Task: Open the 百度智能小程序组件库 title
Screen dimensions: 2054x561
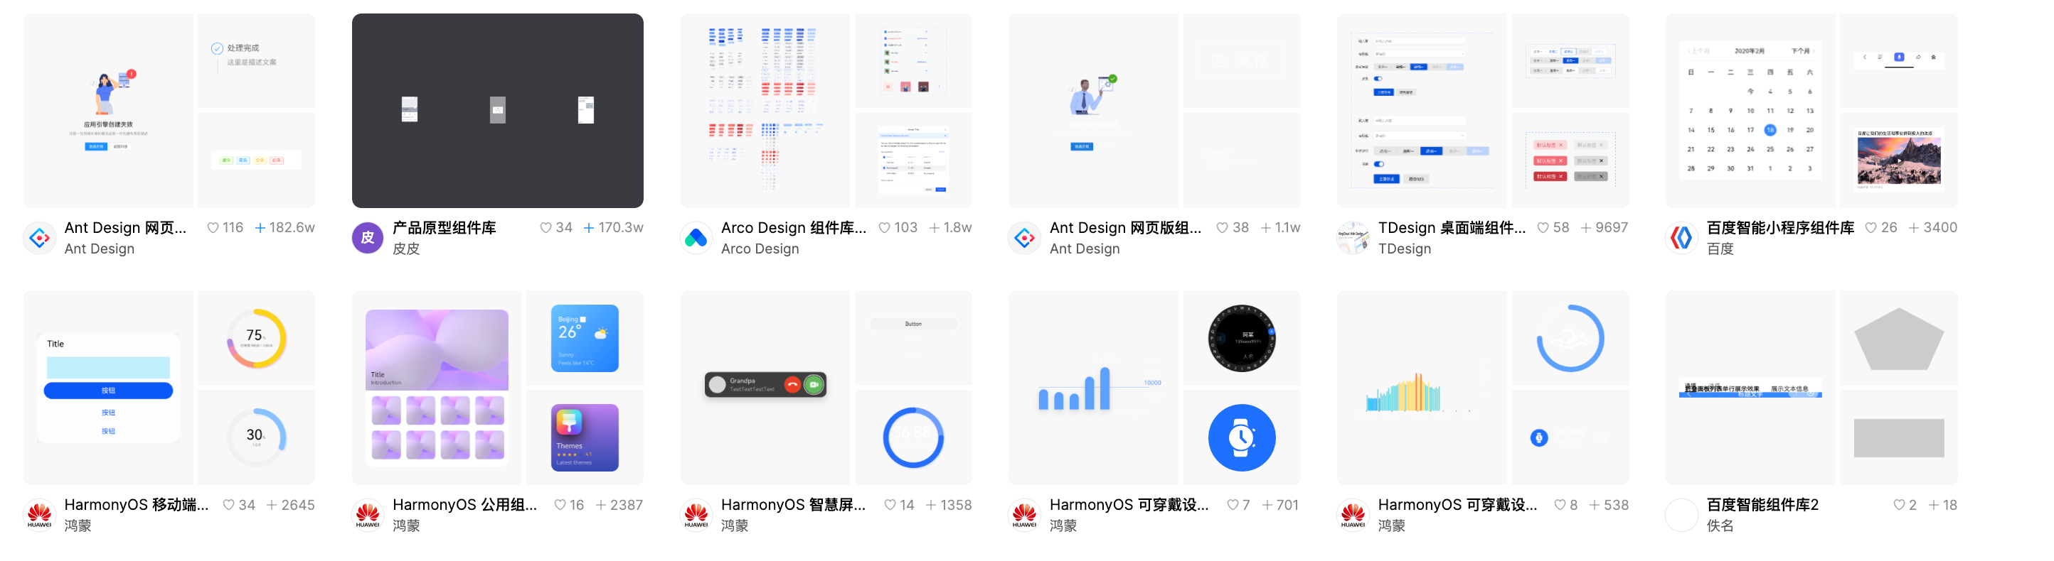Action: [x=1779, y=227]
